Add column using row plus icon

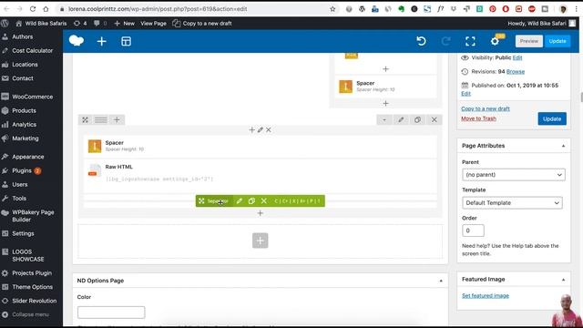tap(117, 119)
